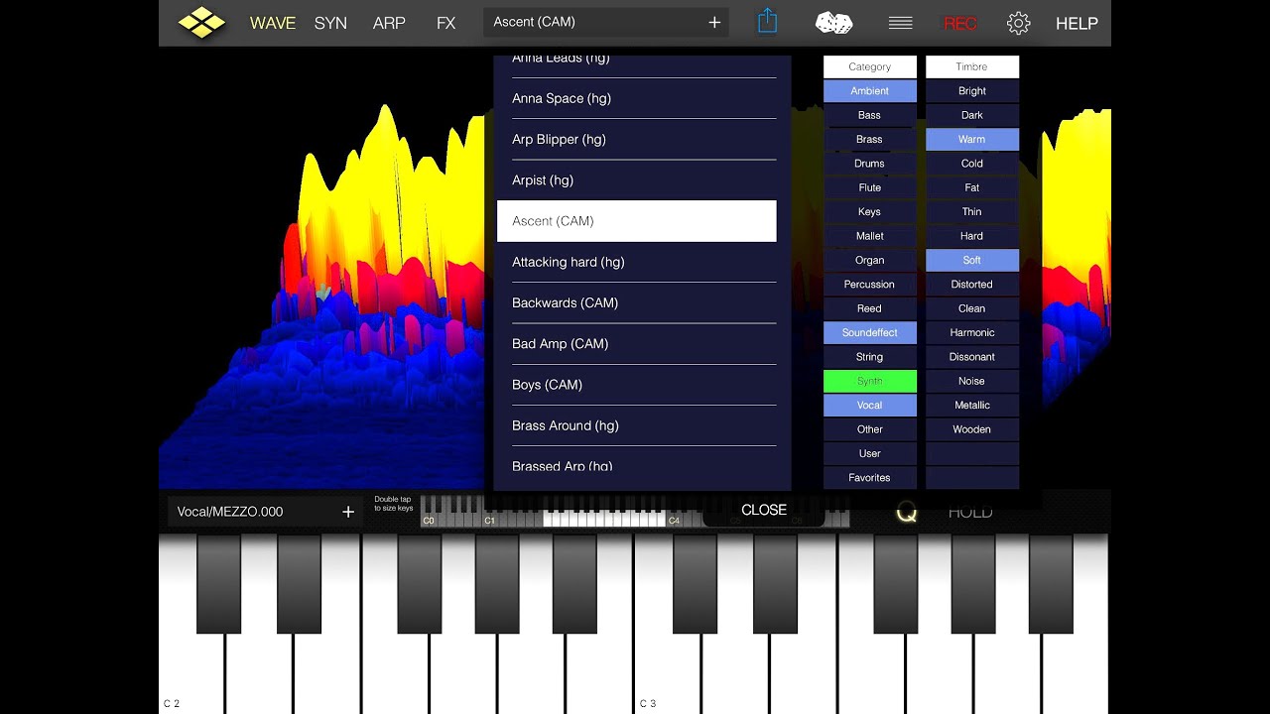
Task: Open the settings gear icon
Action: pyautogui.click(x=1018, y=23)
